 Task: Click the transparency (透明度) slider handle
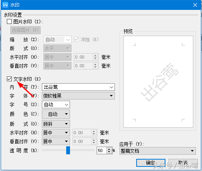coord(68,150)
